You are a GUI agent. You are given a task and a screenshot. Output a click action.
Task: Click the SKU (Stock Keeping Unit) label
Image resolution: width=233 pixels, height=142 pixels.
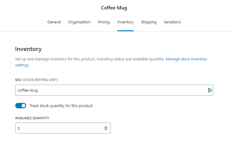click(37, 80)
